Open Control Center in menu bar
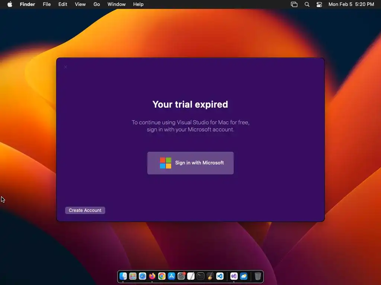 [x=319, y=4]
